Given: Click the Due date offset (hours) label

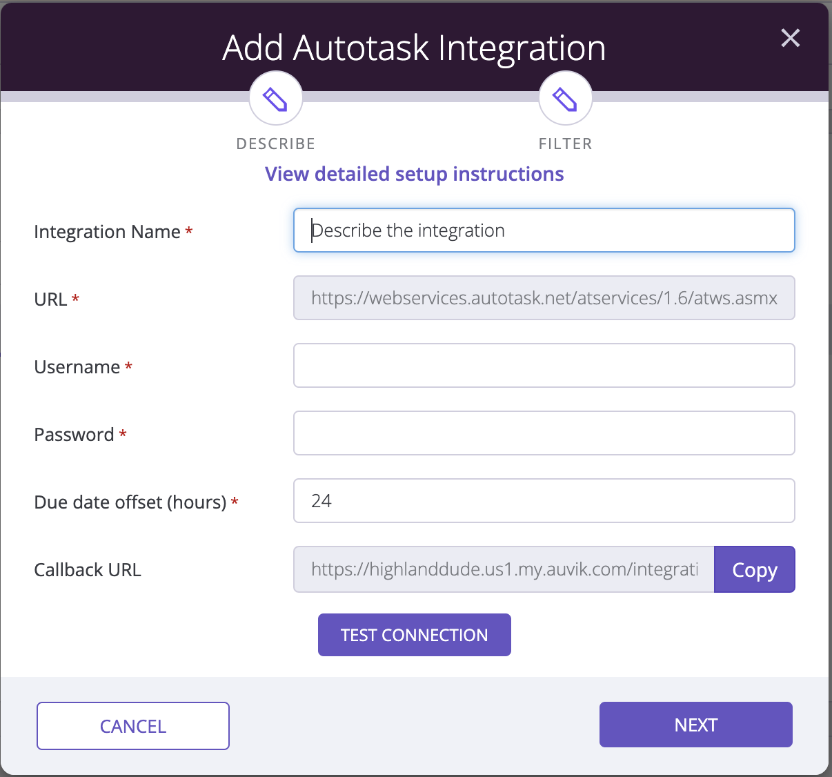Looking at the screenshot, I should (x=130, y=502).
